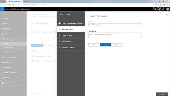Click the Data loss prevention sidebar icon
This screenshot has width=170, height=96.
coord(3,39)
